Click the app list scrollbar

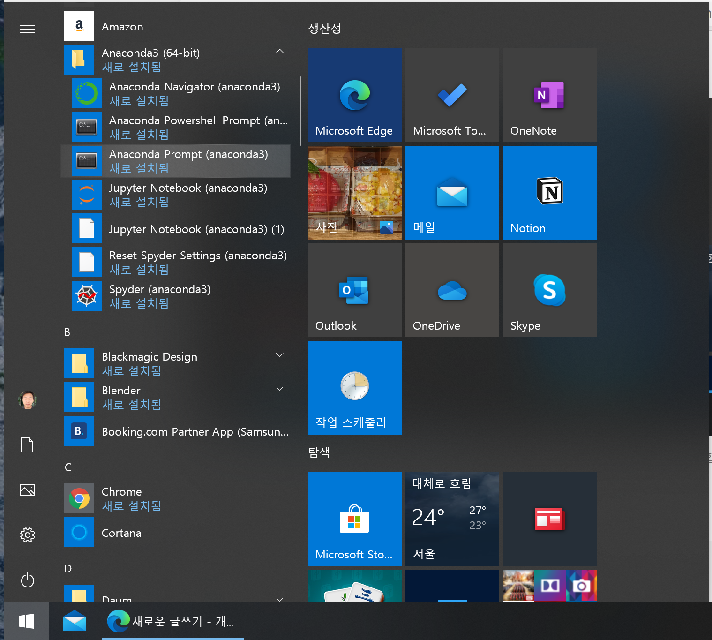click(x=300, y=111)
